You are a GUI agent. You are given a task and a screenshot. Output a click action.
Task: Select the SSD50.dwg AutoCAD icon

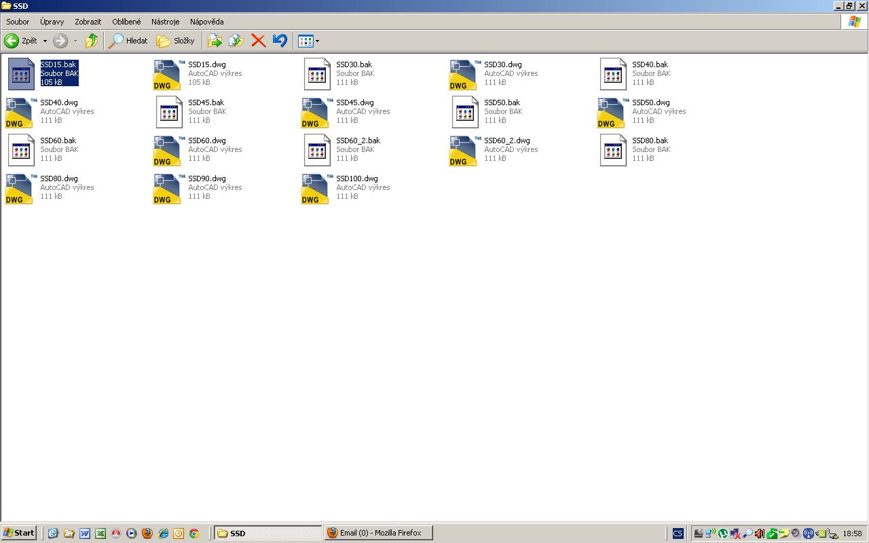(613, 112)
